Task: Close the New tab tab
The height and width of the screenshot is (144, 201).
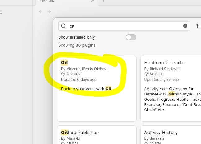Action: click(93, 1)
